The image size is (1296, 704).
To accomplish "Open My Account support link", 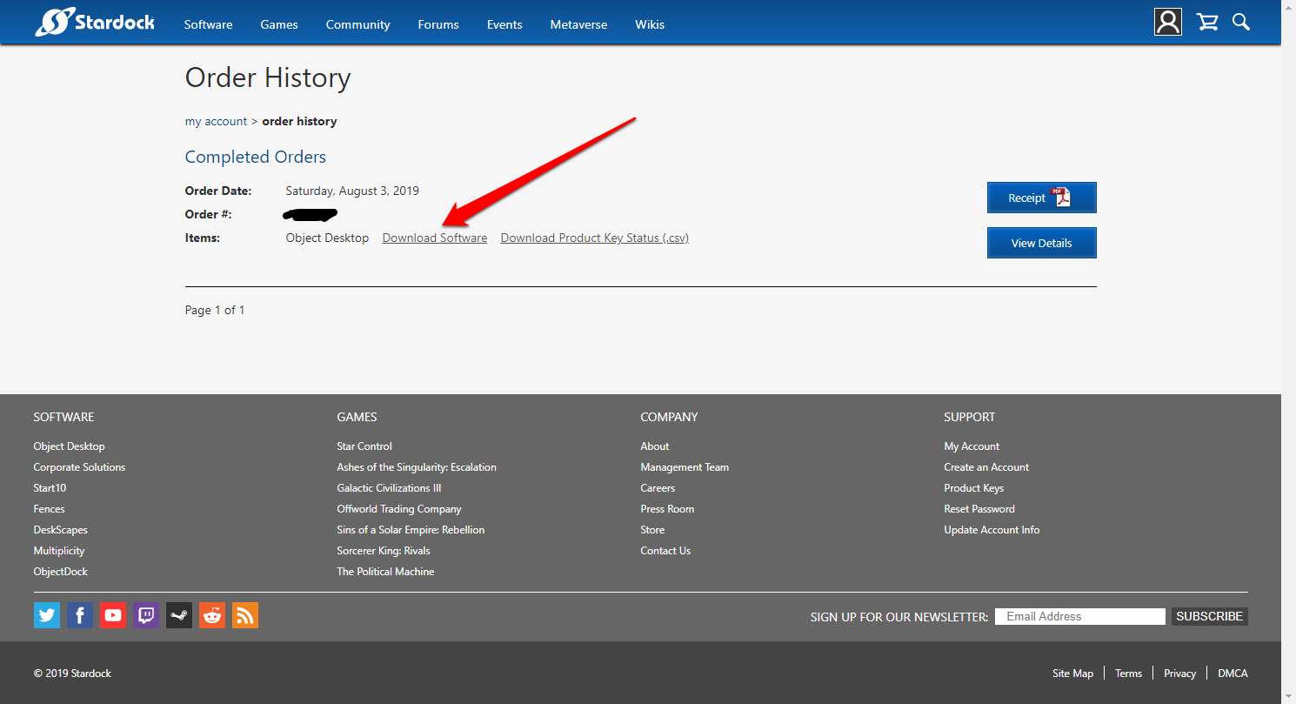I will pyautogui.click(x=972, y=446).
